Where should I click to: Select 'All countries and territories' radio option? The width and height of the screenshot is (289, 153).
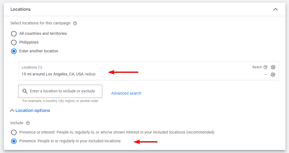pyautogui.click(x=14, y=34)
